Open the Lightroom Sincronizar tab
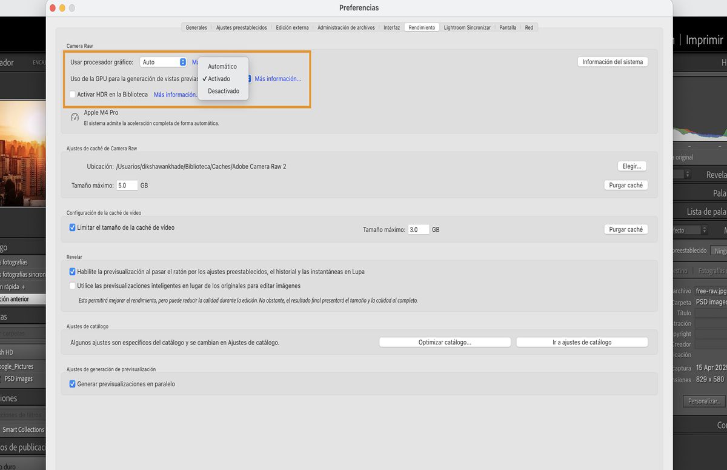The image size is (727, 470). tap(468, 27)
